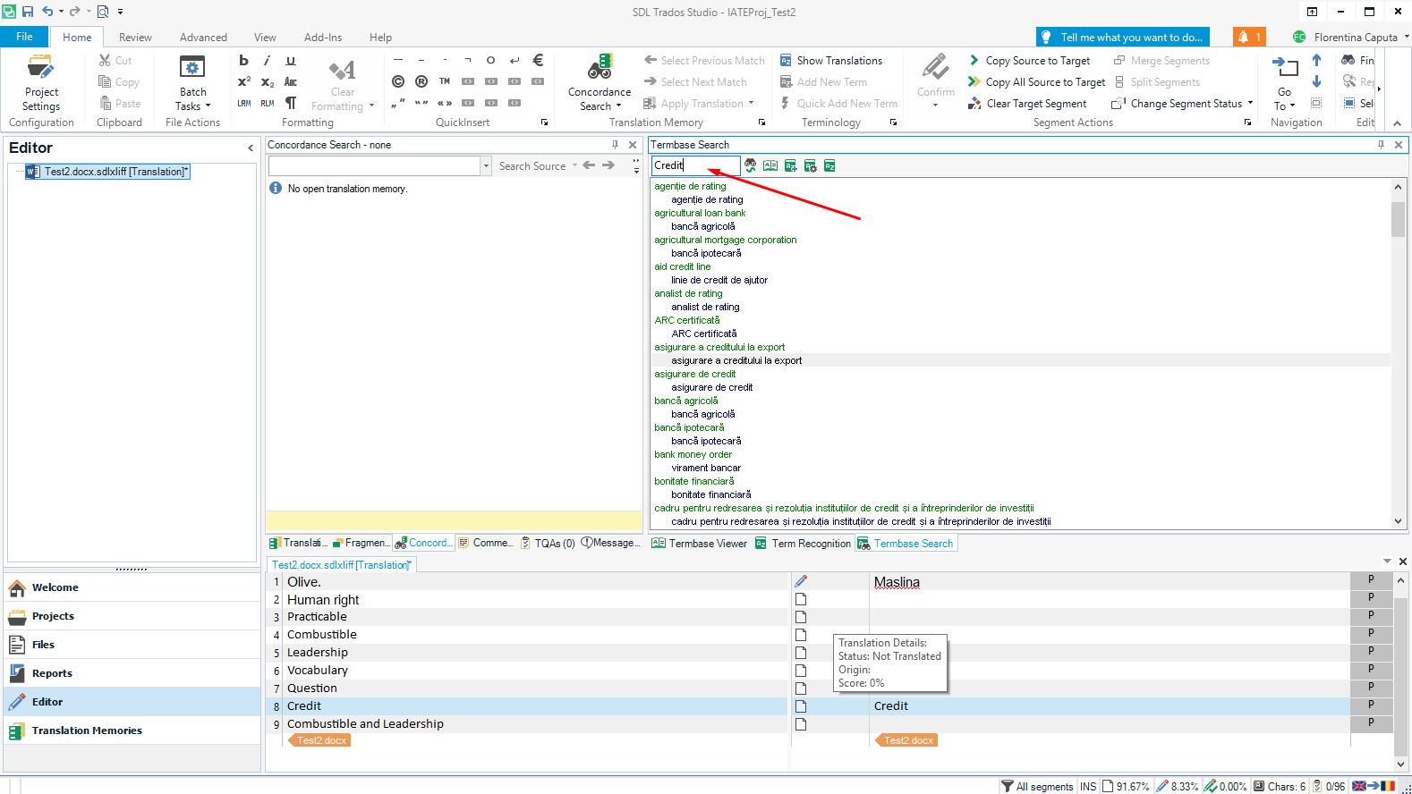Navigate to next segment arrow down
Screen dimensions: 1412x794
click(1316, 81)
